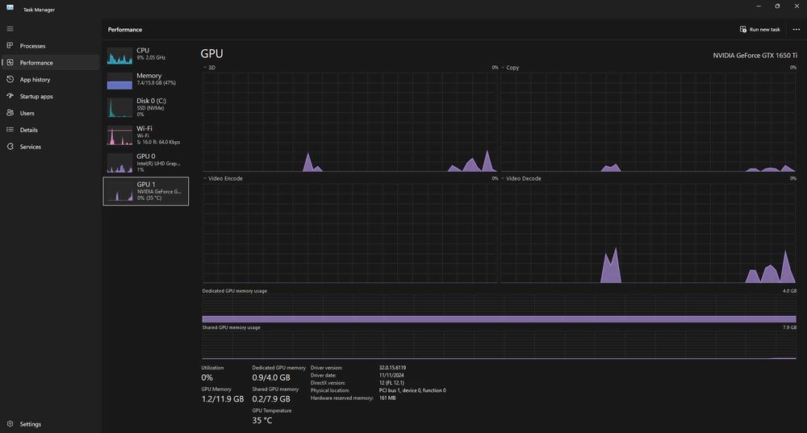Click the Run new task button

pos(759,29)
